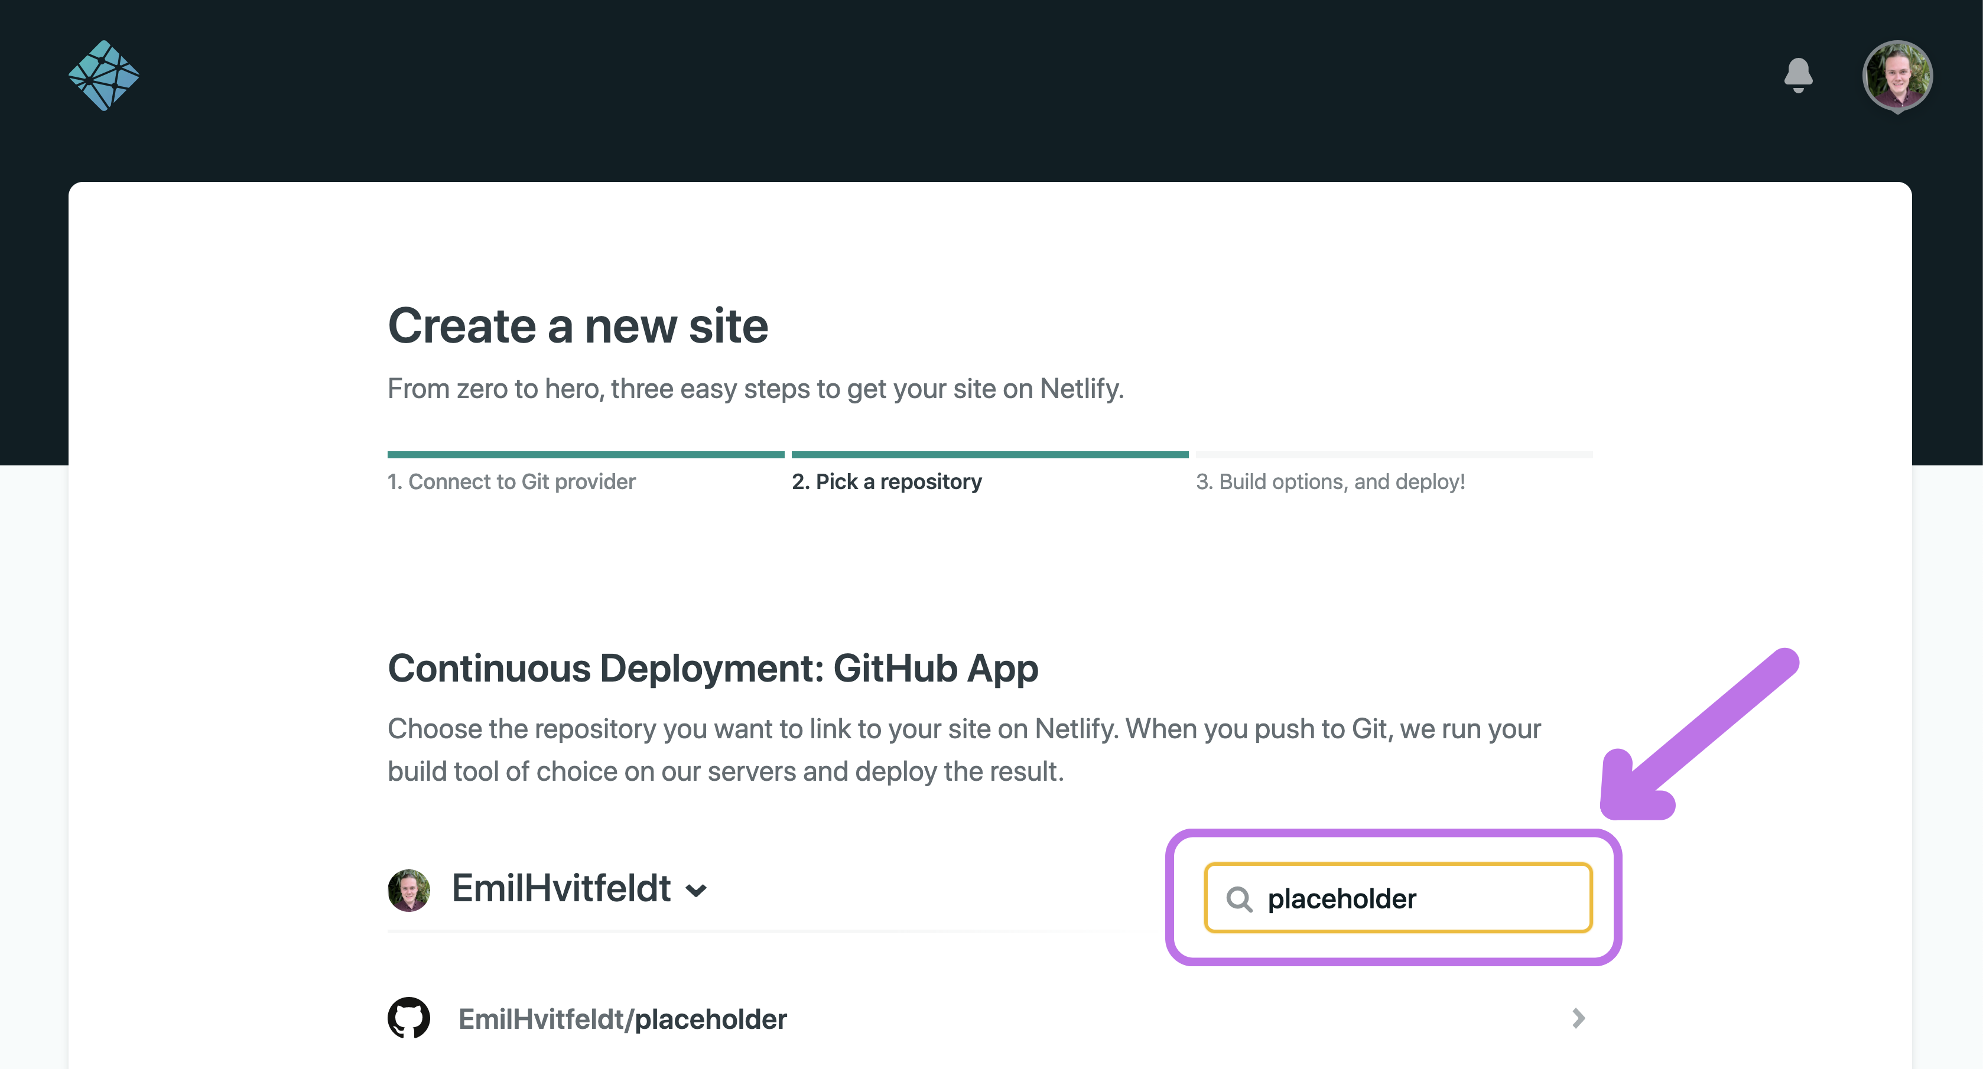Open the notifications bell
This screenshot has height=1069, width=1983.
coord(1798,76)
